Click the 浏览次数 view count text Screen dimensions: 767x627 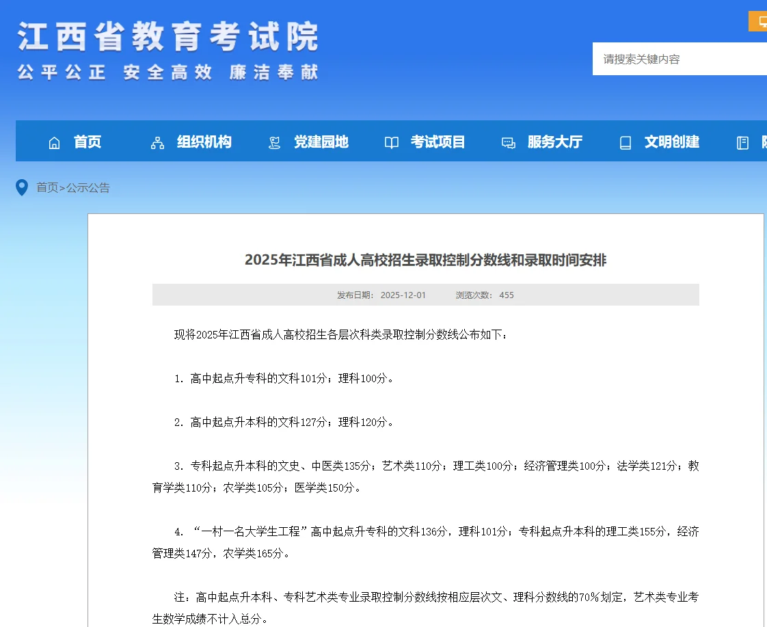pos(485,295)
